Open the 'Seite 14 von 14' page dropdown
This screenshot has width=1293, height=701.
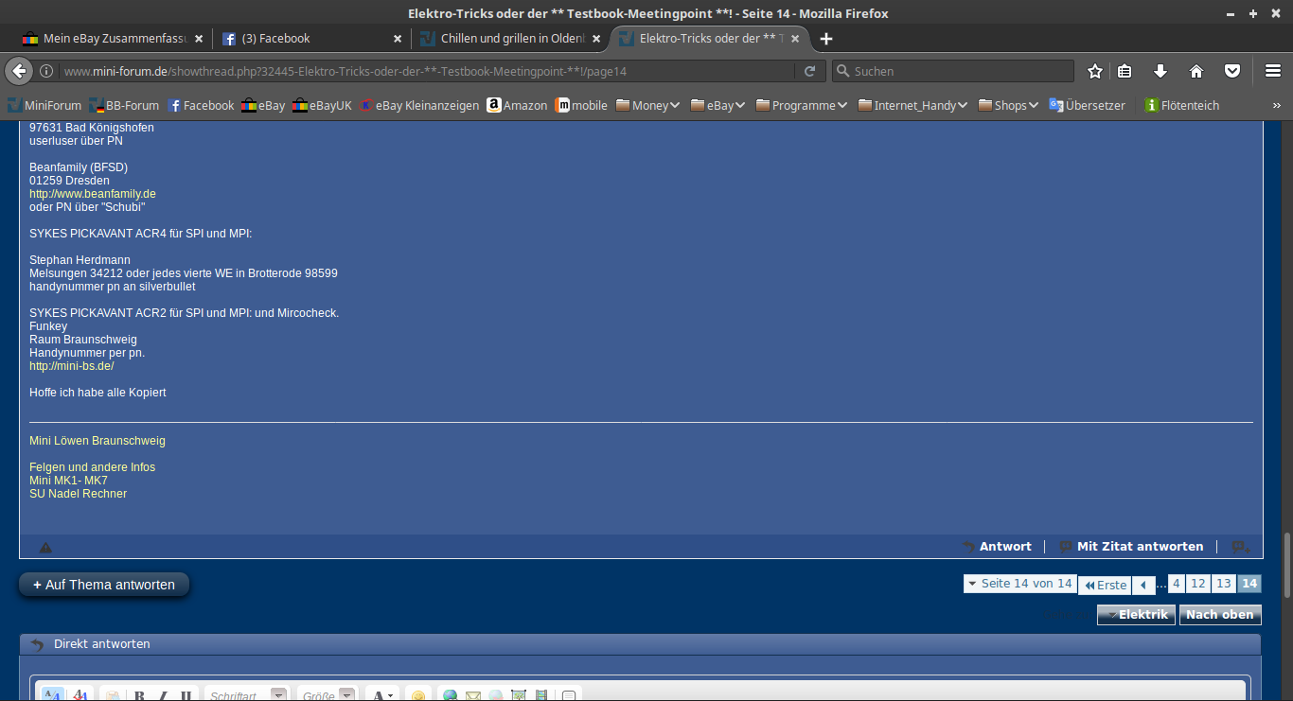point(1019,584)
